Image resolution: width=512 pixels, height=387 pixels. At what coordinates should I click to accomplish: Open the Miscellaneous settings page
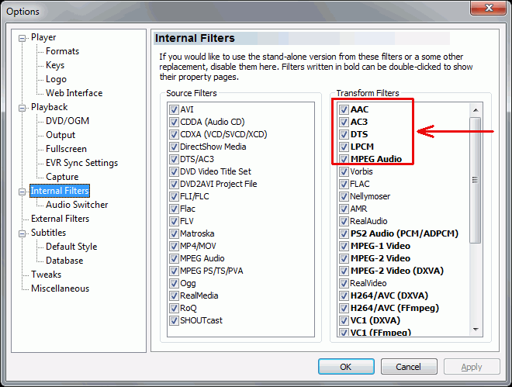tap(60, 289)
